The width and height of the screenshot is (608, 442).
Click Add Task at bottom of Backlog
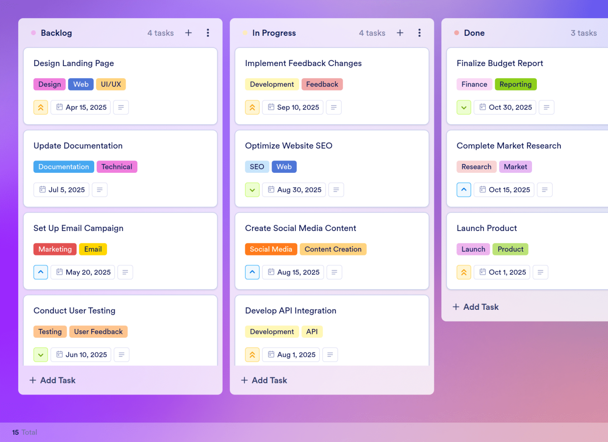(x=52, y=380)
